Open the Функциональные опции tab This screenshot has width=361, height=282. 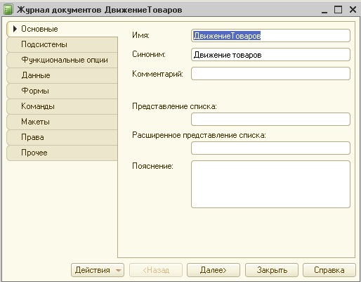tap(63, 60)
